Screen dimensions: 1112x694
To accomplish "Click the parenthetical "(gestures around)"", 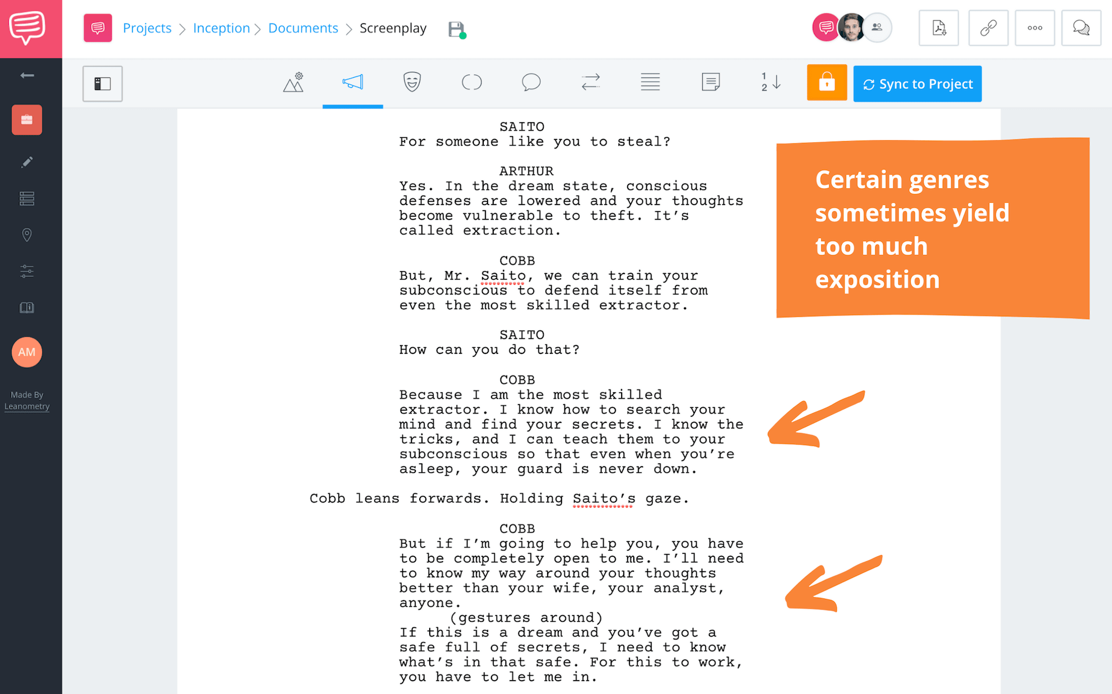I will [526, 618].
